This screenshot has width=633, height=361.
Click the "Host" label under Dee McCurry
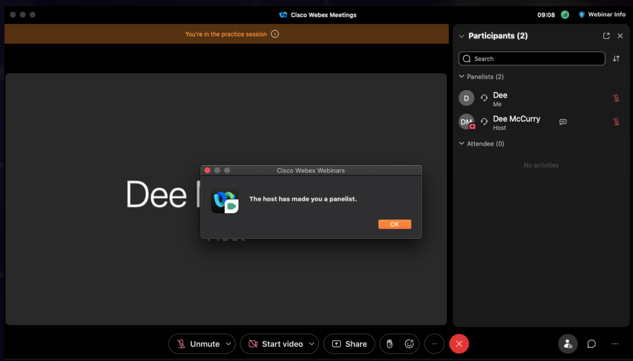[x=500, y=128]
